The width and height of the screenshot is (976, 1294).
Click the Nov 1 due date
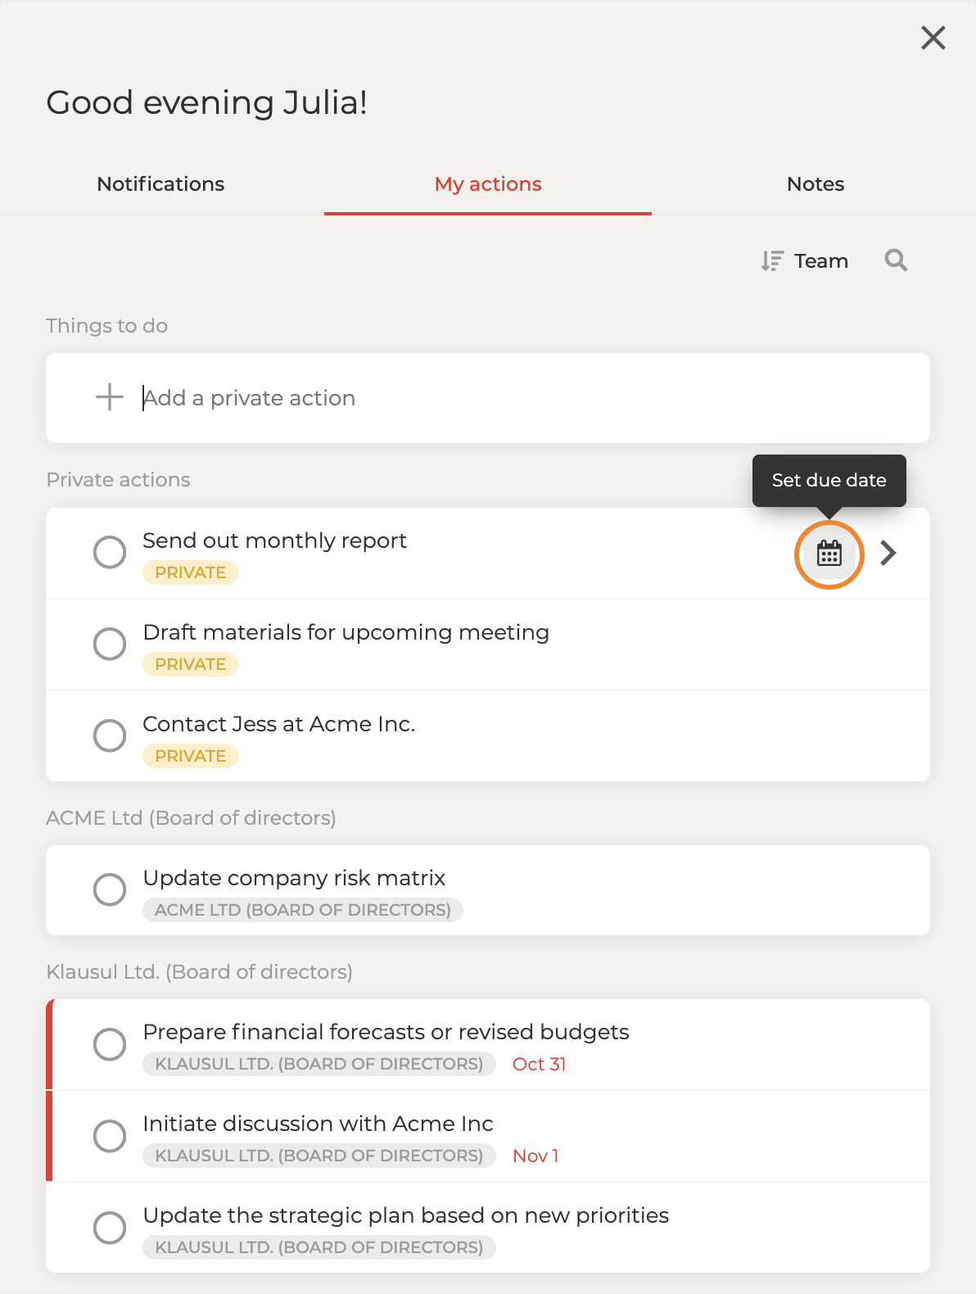[x=535, y=1156]
